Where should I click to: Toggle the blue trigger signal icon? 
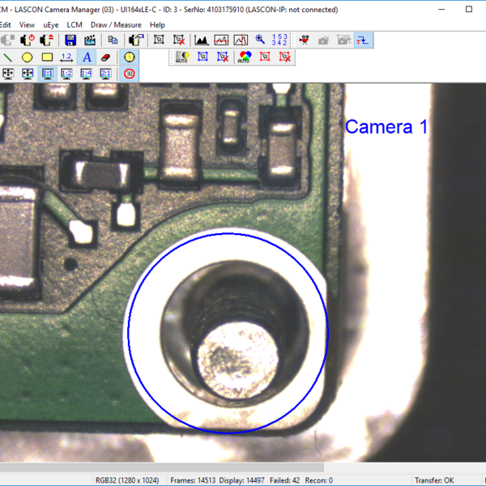[x=363, y=40]
